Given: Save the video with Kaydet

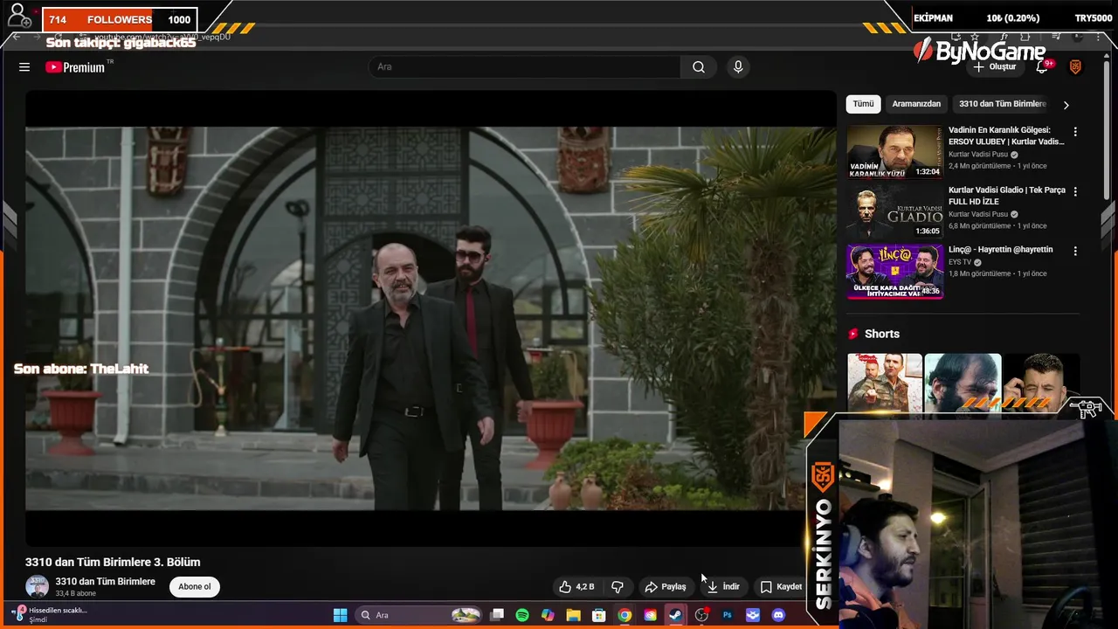Looking at the screenshot, I should (781, 587).
